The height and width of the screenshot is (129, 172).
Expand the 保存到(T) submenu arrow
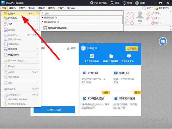click(38, 49)
